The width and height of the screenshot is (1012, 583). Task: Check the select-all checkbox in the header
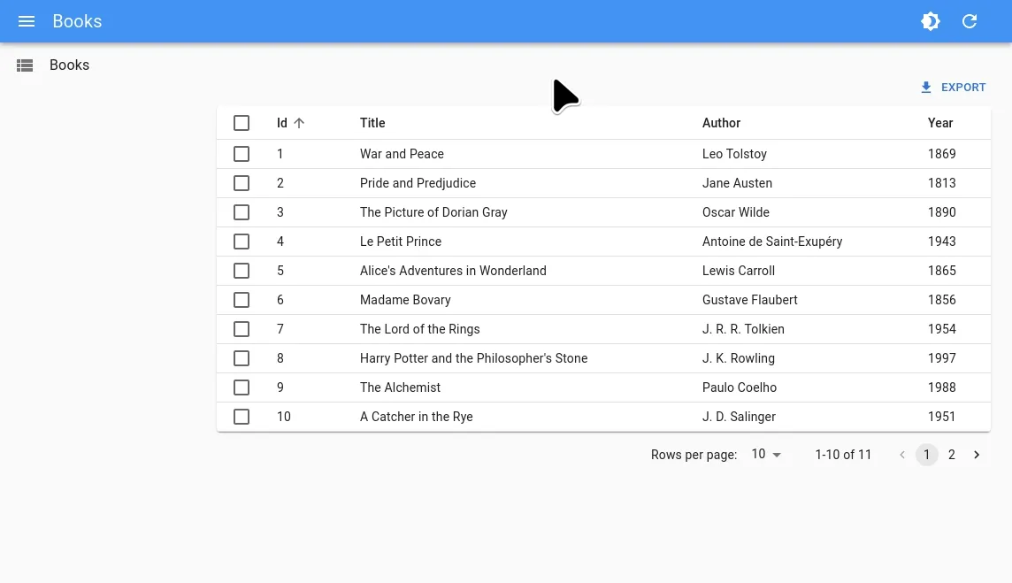pos(241,123)
